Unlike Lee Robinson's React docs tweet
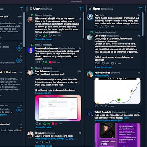 [x=53, y=124]
